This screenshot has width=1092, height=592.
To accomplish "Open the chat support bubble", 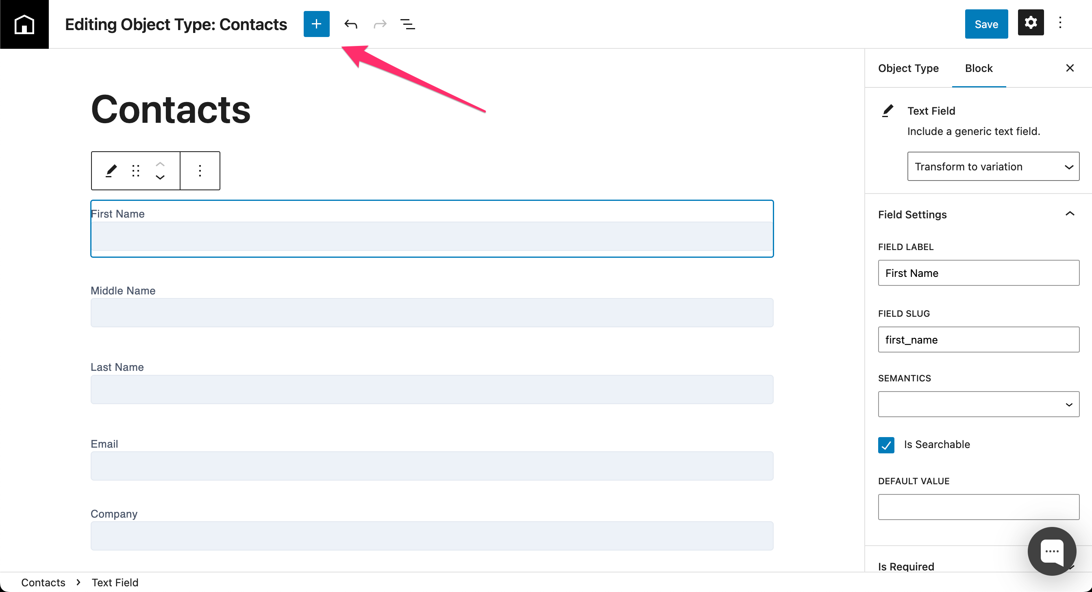I will (1051, 551).
